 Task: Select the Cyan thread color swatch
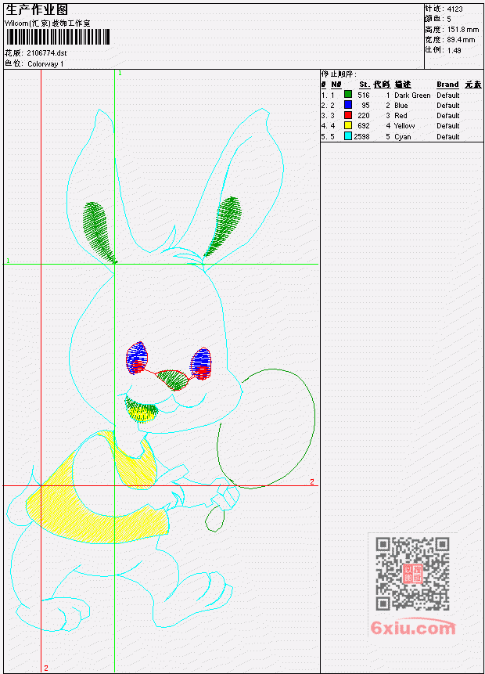(348, 136)
